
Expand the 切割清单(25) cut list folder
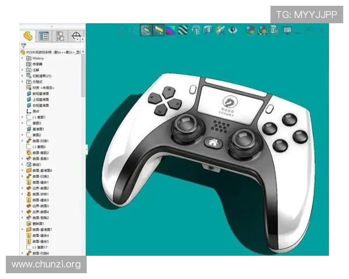(23, 76)
